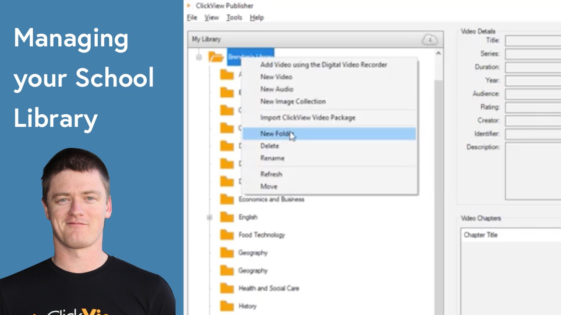Open the Help menu
This screenshot has height=315, width=561.
pyautogui.click(x=257, y=17)
